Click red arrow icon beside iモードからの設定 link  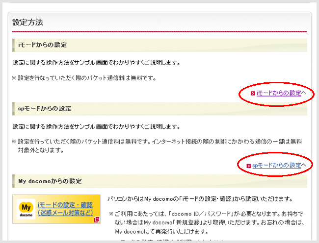point(253,94)
